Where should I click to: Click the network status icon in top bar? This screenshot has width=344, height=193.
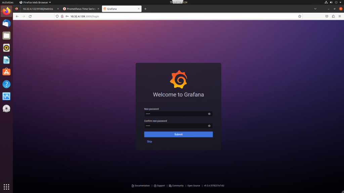tap(326, 2)
